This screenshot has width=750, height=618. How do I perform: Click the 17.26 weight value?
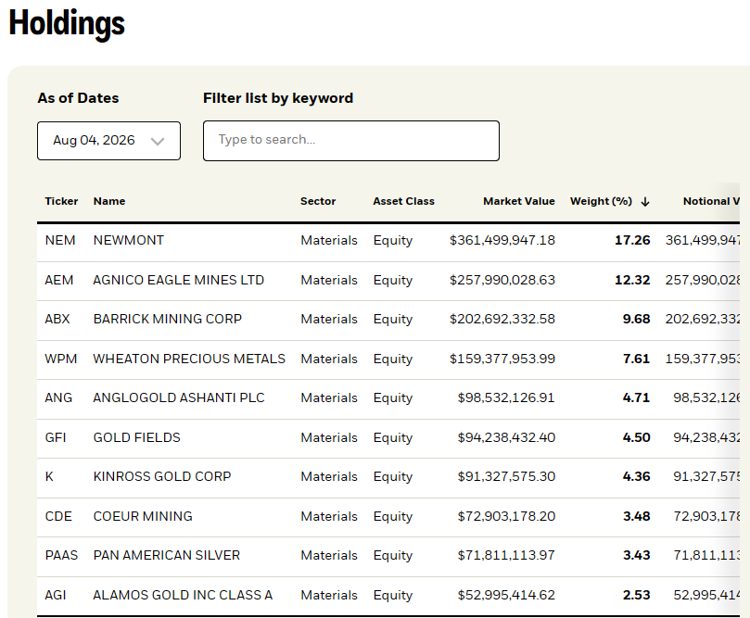[x=632, y=240]
